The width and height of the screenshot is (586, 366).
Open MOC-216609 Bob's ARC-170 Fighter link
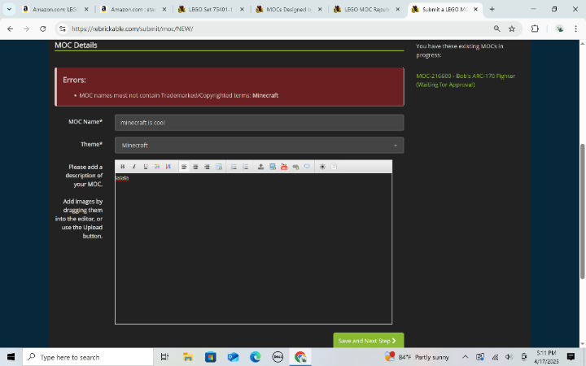[465, 80]
